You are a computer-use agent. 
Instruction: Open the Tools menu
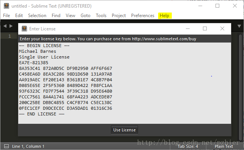pos(101,16)
